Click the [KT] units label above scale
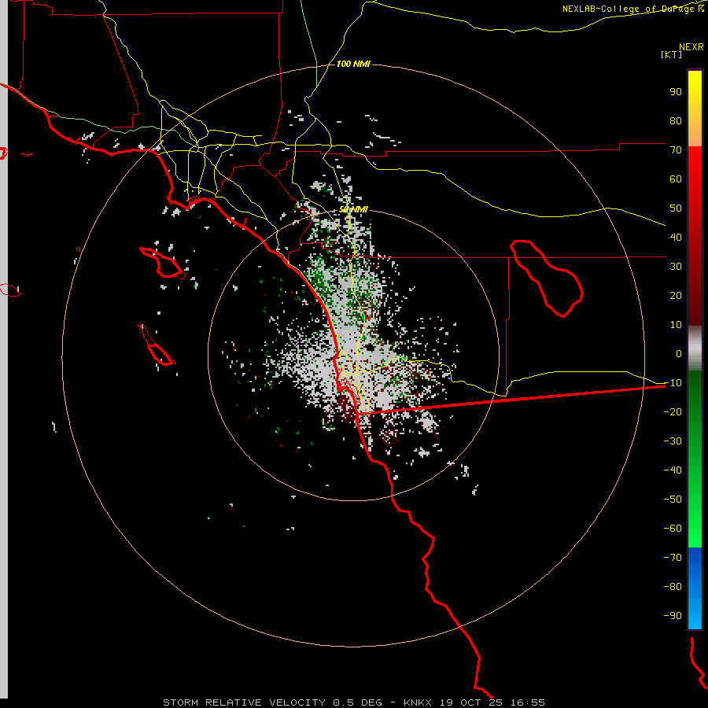This screenshot has width=708, height=708. 671,54
